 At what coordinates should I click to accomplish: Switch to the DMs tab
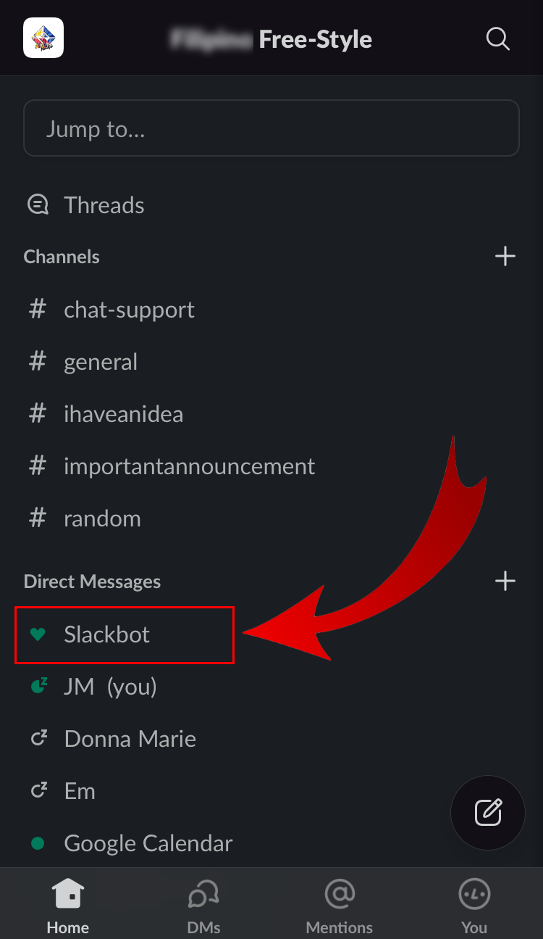coord(203,906)
